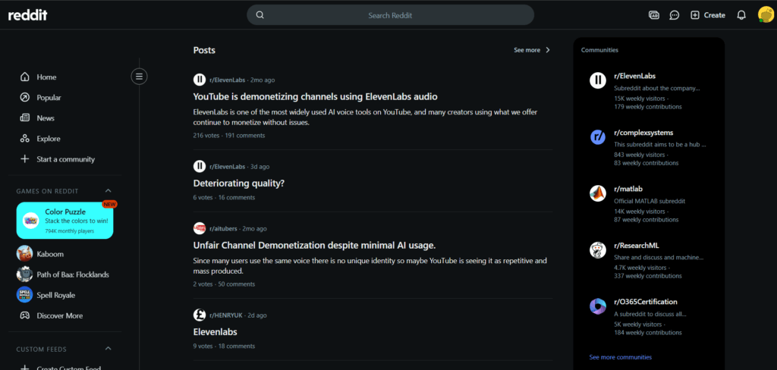Select the Kaboom game icon

click(24, 253)
